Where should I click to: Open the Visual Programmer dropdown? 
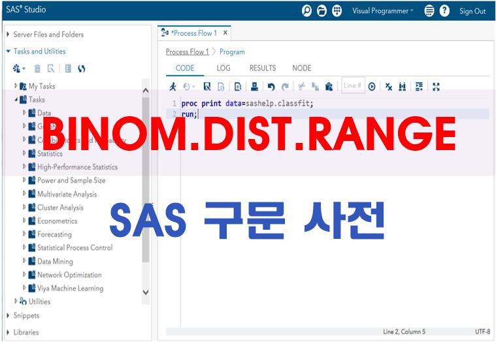[383, 11]
